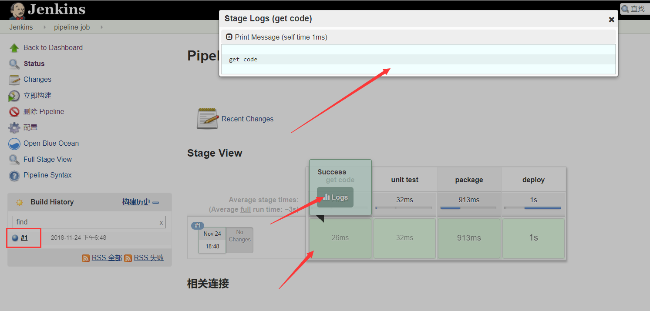
Task: Select the 配置 gear icon
Action: (14, 127)
